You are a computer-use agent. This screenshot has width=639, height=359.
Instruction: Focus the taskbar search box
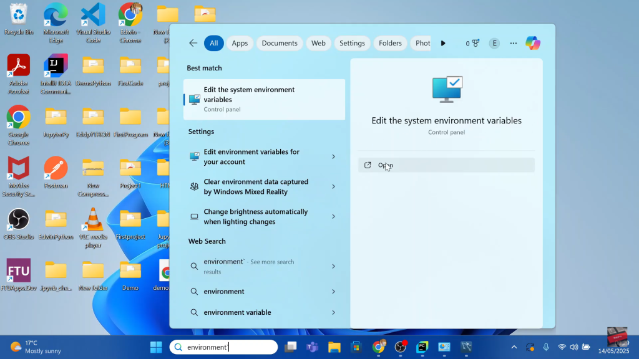223,347
